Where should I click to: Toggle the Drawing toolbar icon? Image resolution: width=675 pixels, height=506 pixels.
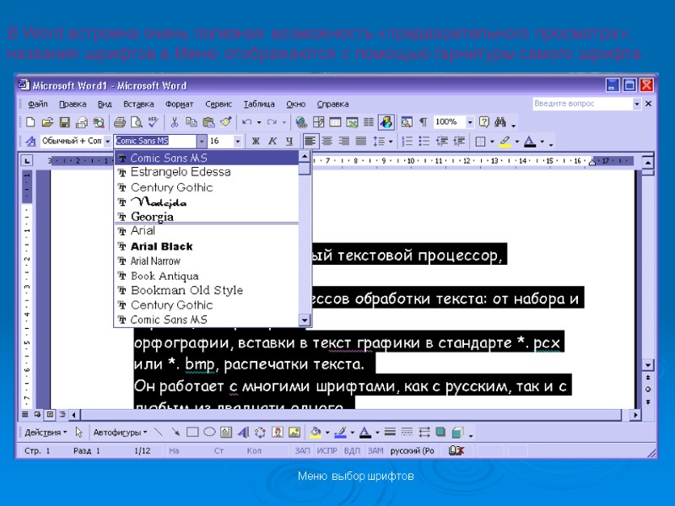[386, 122]
